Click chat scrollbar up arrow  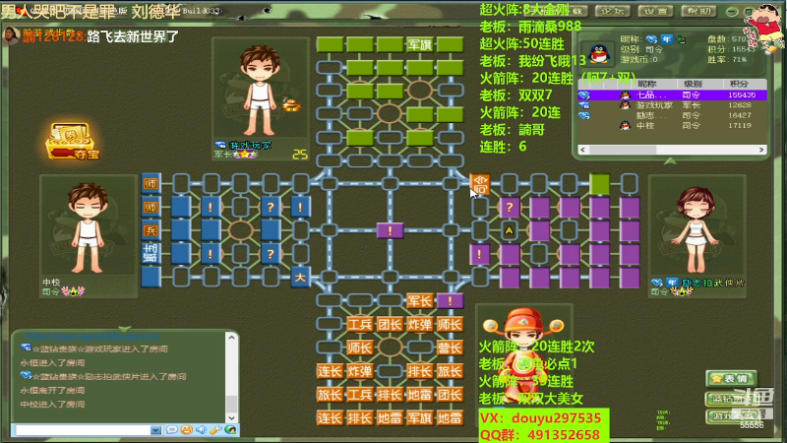[x=231, y=338]
